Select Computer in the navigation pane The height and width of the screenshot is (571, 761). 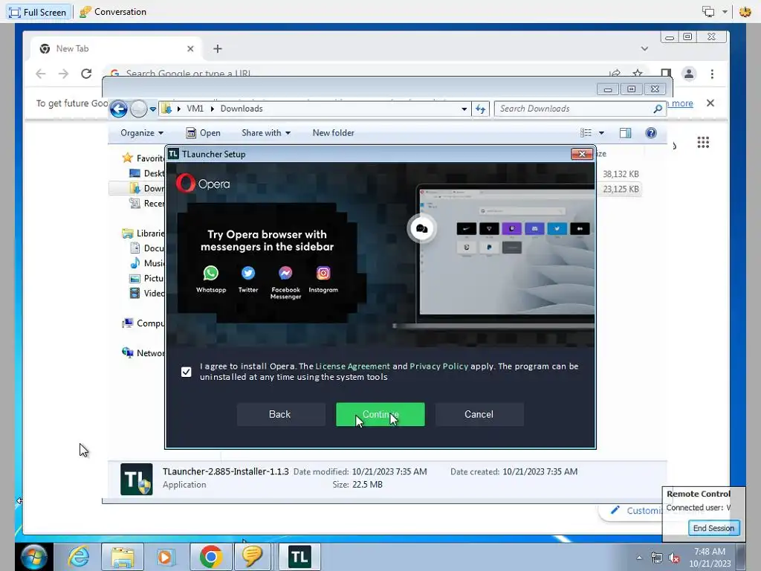pos(143,323)
